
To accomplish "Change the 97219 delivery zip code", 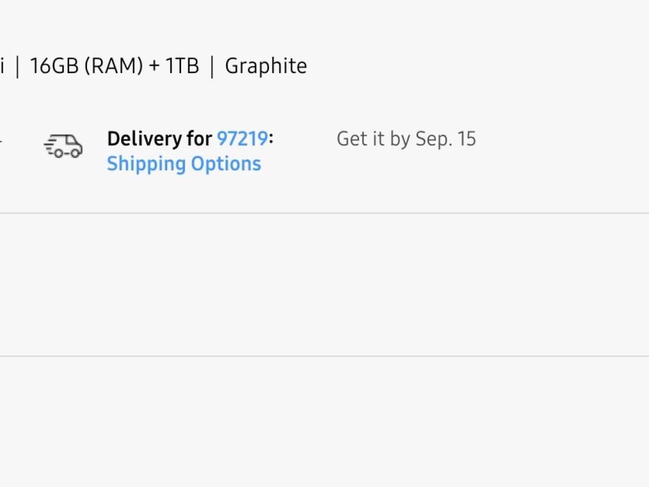I will click(x=242, y=139).
